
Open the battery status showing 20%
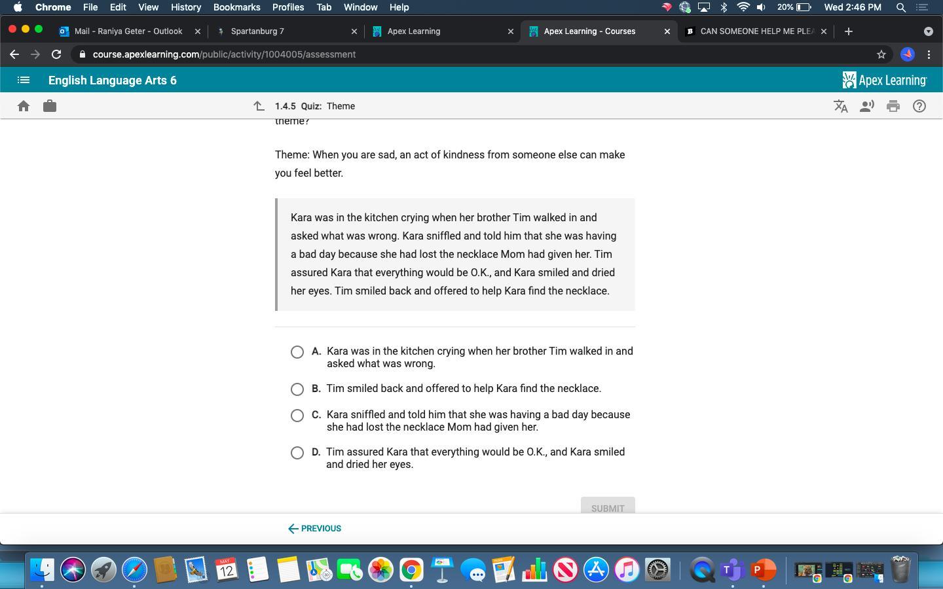[794, 7]
